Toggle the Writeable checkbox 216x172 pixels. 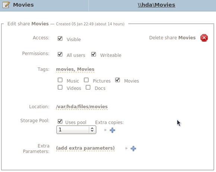pos(93,54)
